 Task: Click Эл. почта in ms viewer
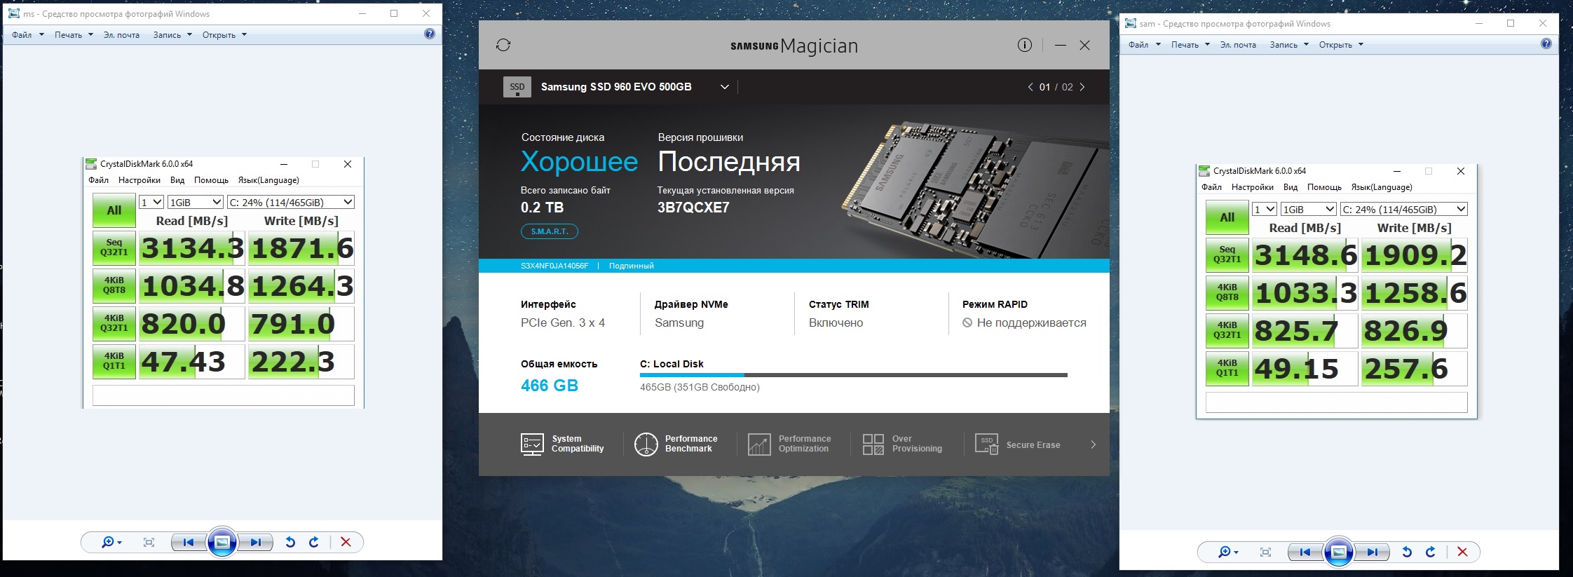121,34
